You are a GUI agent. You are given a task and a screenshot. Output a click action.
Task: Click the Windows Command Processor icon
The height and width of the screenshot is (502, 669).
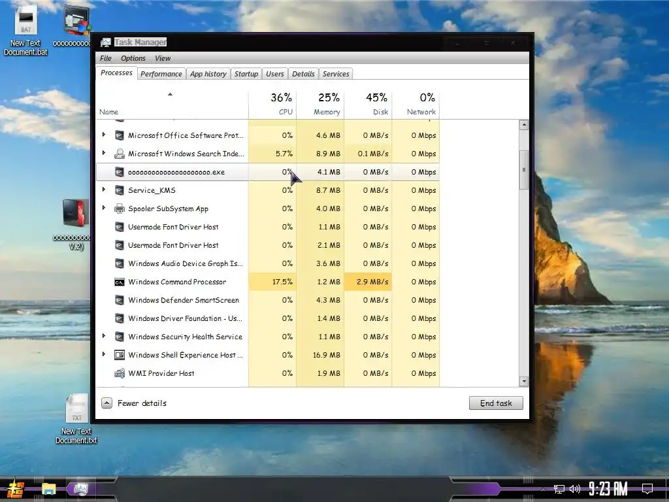(x=120, y=282)
